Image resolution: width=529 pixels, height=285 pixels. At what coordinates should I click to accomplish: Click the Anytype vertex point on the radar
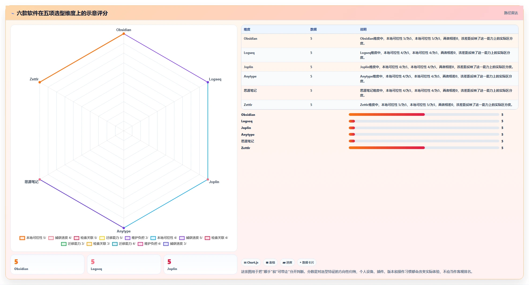(124, 228)
